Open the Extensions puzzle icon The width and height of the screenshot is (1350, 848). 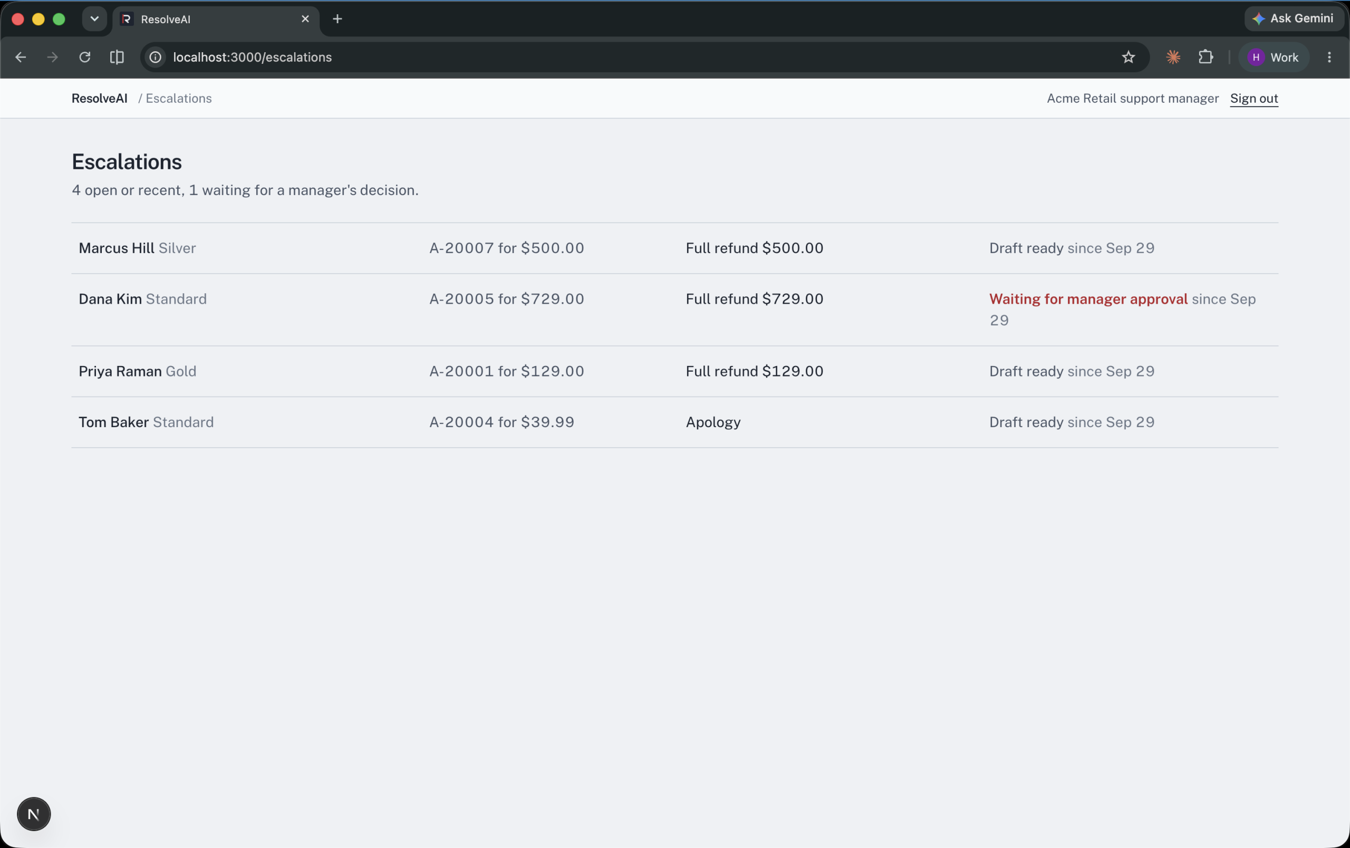point(1206,57)
